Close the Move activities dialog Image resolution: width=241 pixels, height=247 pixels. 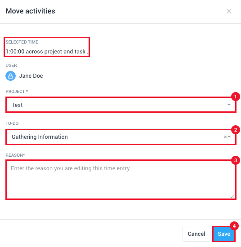click(x=229, y=11)
